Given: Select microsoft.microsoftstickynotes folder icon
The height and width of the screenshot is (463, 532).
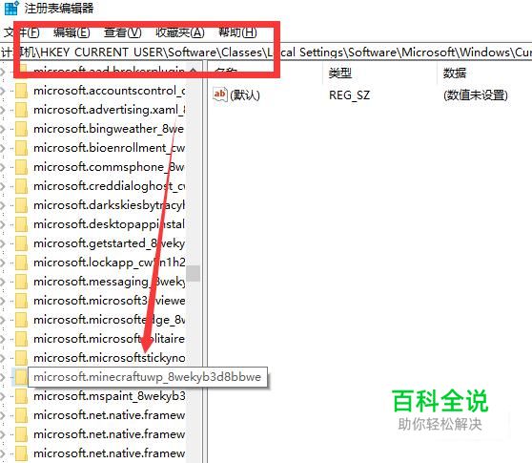Looking at the screenshot, I should [21, 358].
